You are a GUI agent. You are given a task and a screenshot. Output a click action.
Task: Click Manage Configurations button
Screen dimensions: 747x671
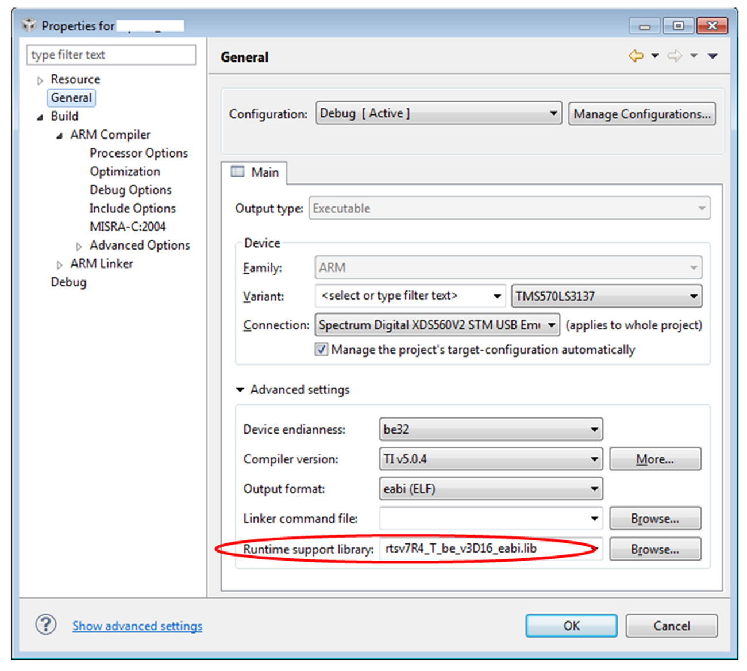641,113
